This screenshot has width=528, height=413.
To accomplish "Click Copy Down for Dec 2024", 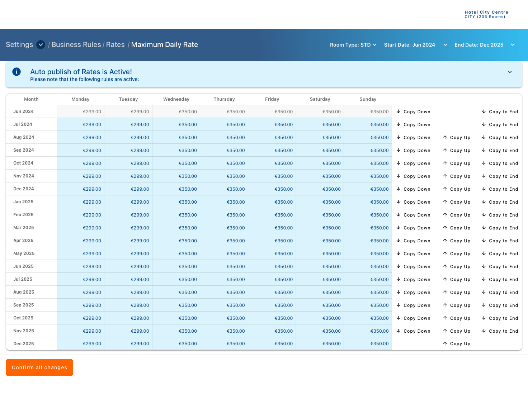I will (x=413, y=189).
